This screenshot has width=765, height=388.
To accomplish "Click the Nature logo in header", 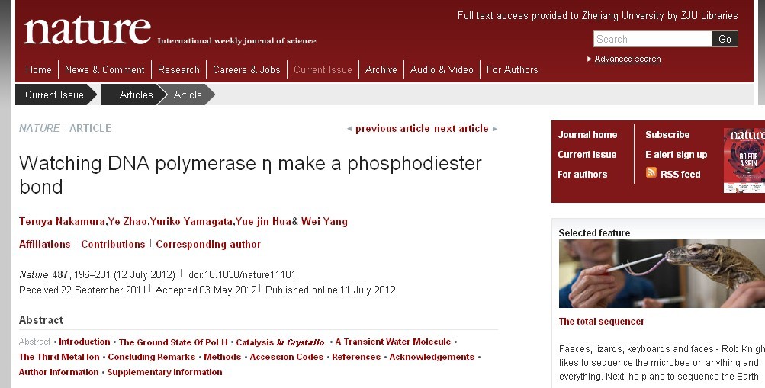I will (x=88, y=30).
